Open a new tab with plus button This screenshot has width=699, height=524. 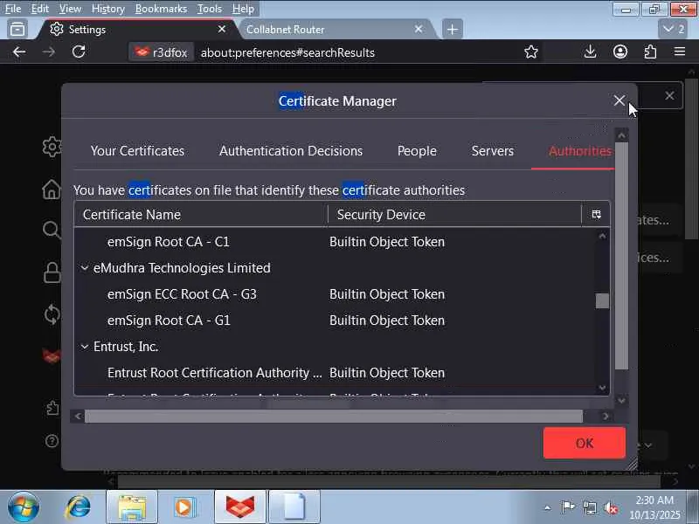[x=452, y=30]
